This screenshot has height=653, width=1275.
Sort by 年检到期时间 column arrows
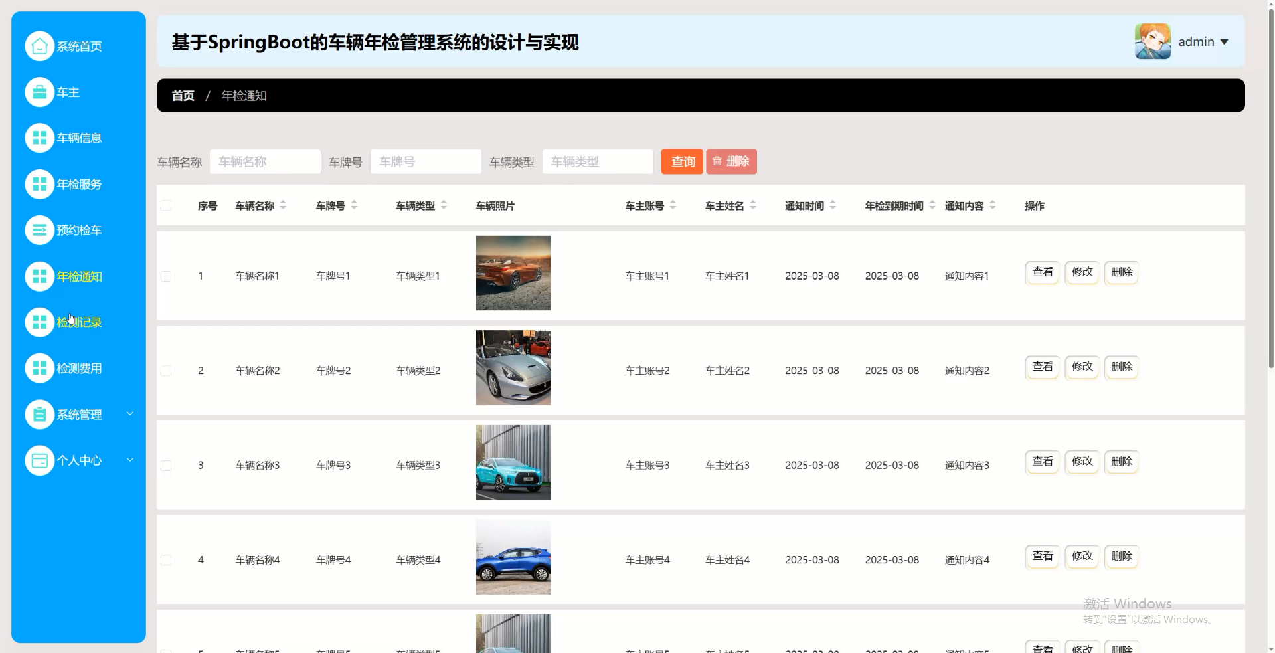pos(932,205)
